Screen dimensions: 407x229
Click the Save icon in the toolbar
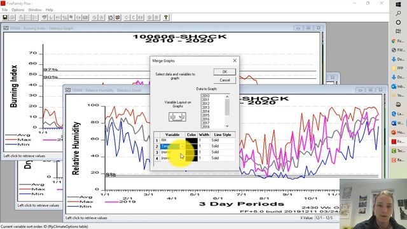pyautogui.click(x=5, y=17)
